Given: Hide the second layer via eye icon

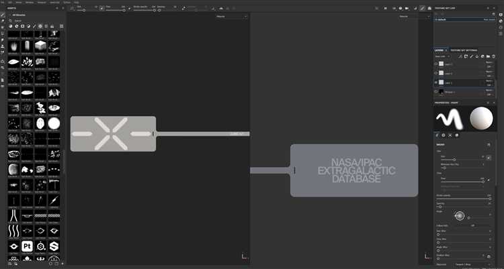Looking at the screenshot, I should tap(436, 73).
